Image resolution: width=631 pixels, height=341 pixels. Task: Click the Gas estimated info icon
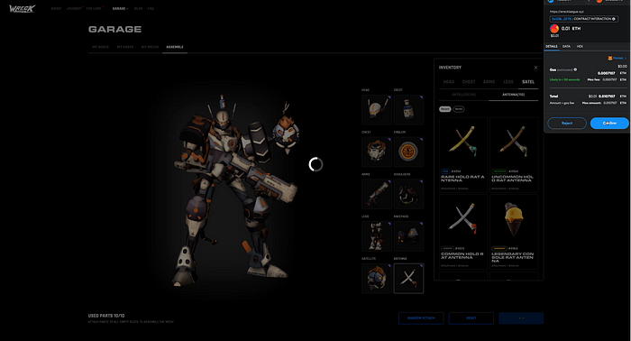pos(575,69)
